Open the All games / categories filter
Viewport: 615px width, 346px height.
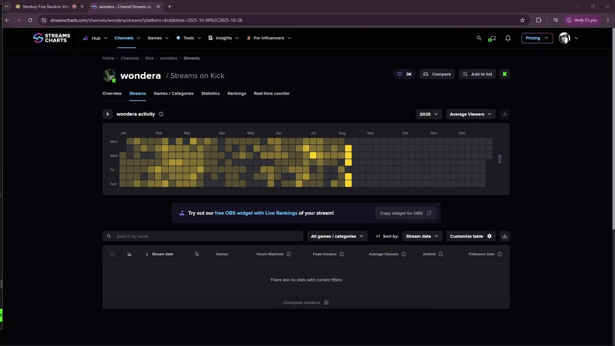point(337,236)
